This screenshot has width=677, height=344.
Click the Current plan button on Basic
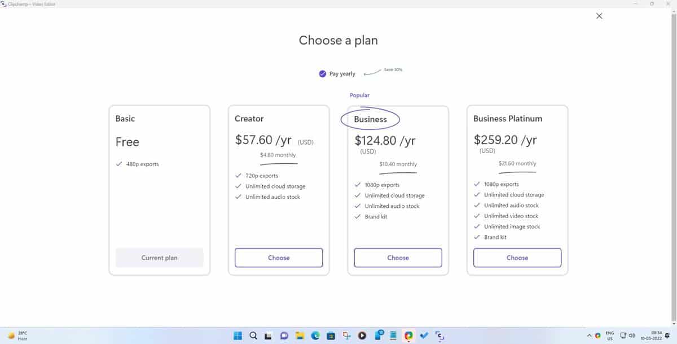point(160,258)
